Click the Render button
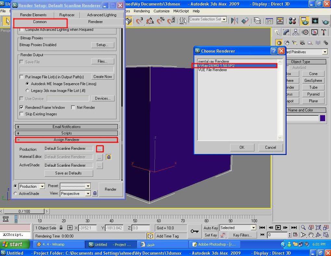This screenshot has width=331, height=256. [111, 189]
